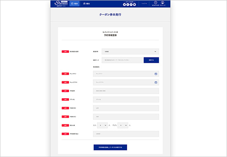Share via the Facebook icon

128,5
